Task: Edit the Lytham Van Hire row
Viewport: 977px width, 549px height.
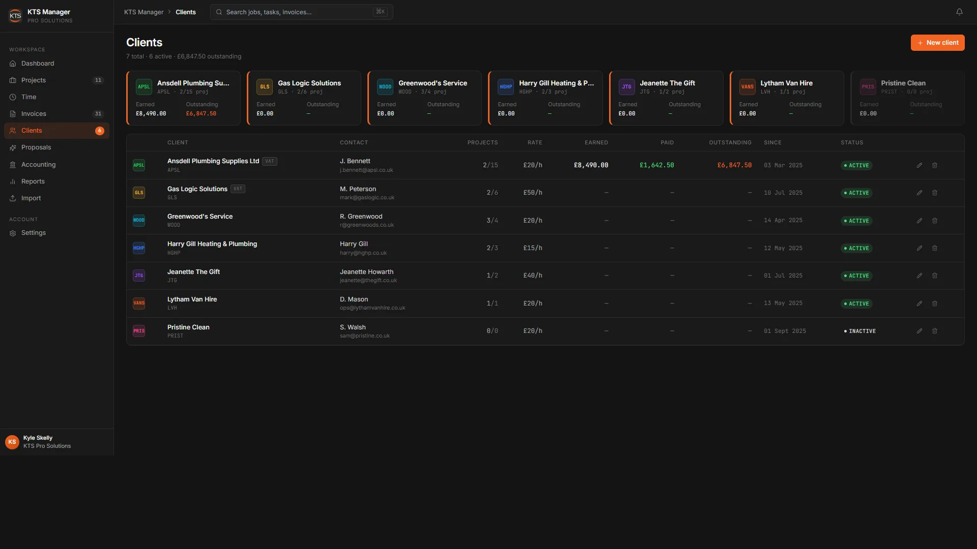Action: (919, 303)
